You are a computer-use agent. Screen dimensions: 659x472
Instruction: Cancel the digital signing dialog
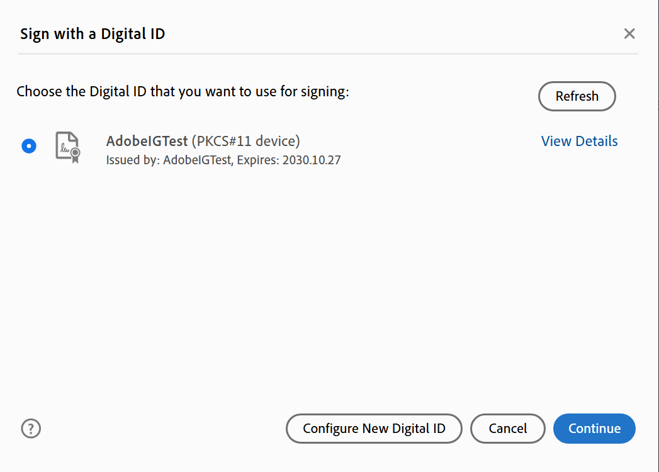(x=508, y=429)
